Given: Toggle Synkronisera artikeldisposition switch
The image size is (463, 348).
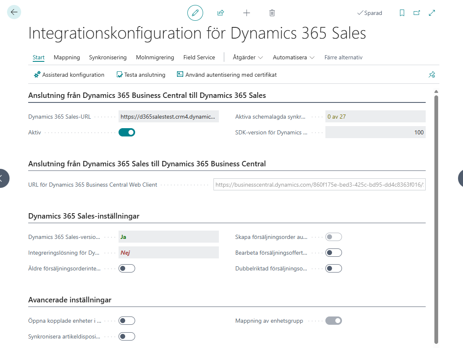Looking at the screenshot, I should [x=127, y=336].
